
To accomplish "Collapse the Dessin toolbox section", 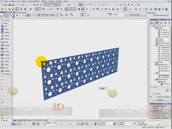I will coord(2,23).
